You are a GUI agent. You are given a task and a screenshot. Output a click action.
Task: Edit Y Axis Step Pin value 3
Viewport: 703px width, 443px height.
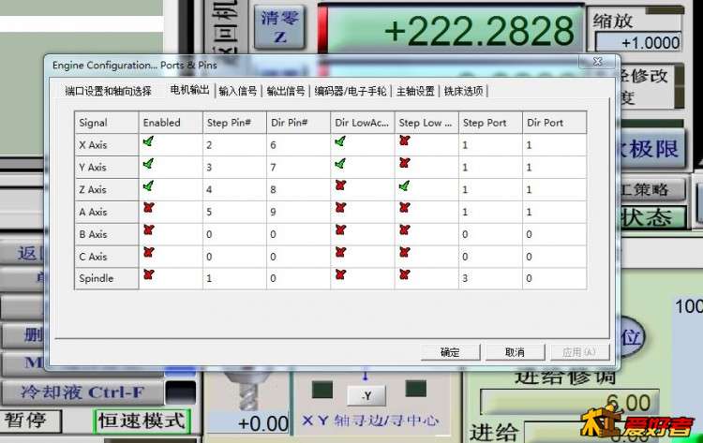click(x=234, y=168)
